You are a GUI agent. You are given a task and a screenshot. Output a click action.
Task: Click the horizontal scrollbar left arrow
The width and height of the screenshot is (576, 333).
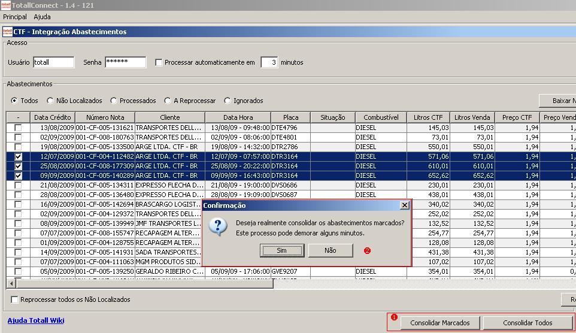pyautogui.click(x=11, y=284)
